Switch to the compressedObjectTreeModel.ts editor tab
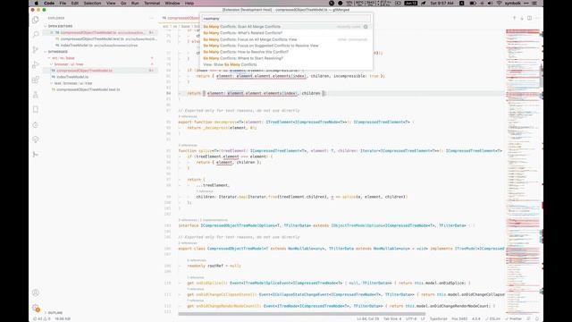 pos(181,18)
